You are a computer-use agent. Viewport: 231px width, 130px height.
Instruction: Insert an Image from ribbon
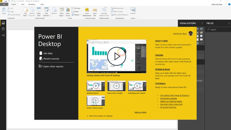click(75, 12)
